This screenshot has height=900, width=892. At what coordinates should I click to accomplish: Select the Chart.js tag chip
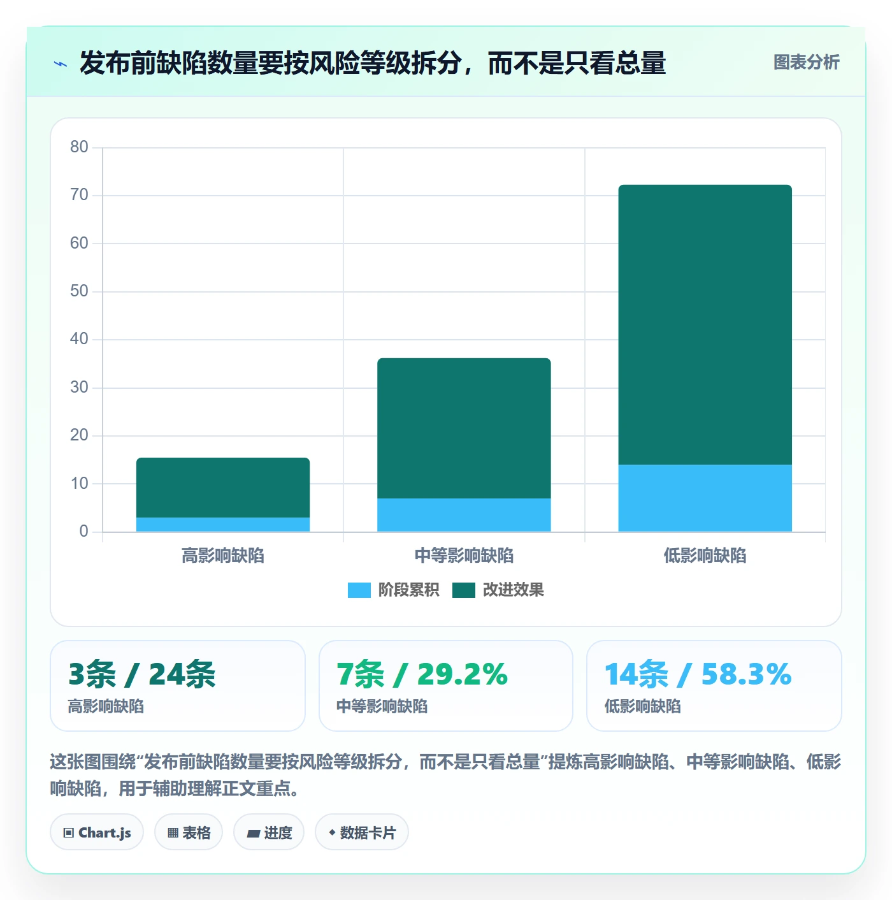pos(97,832)
